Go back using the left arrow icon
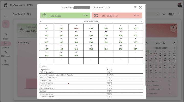The height and width of the screenshot is (102, 184). point(6,17)
